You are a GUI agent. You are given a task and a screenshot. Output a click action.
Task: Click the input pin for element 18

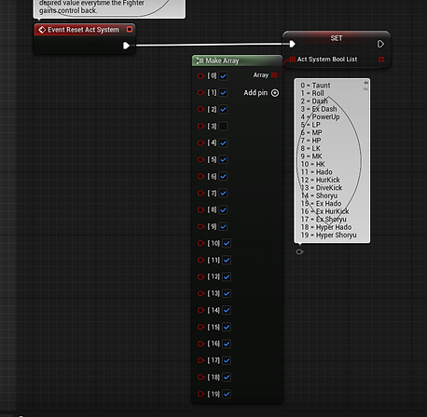click(x=200, y=377)
